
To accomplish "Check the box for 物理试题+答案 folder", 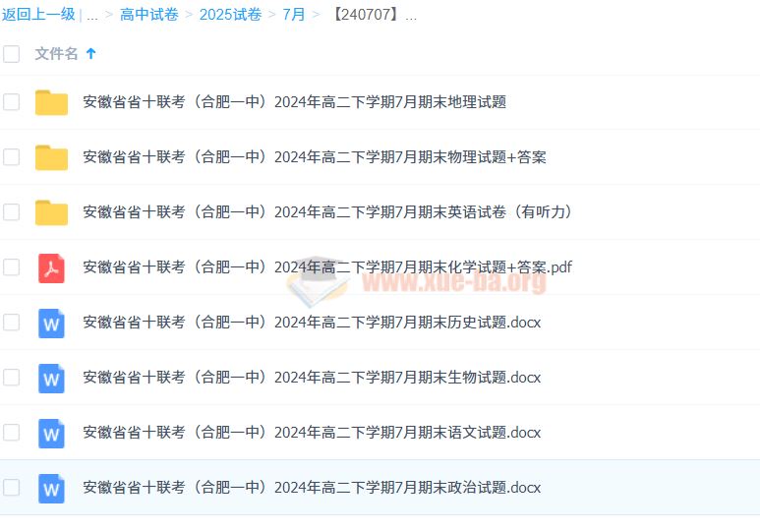I will 11,157.
